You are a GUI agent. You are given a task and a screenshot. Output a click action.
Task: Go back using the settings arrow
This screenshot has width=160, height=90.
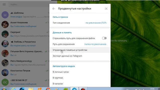(x=54, y=9)
